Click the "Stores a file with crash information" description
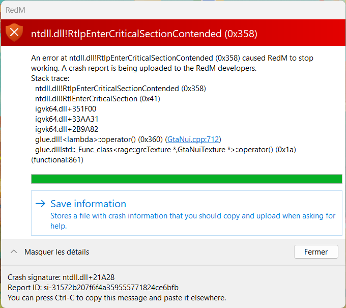This screenshot has height=308, width=346. pyautogui.click(x=193, y=221)
